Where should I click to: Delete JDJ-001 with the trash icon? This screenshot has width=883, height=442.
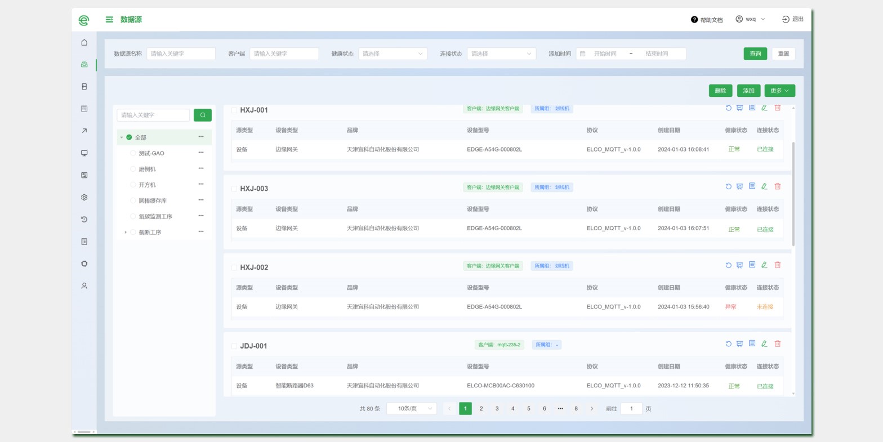tap(778, 344)
